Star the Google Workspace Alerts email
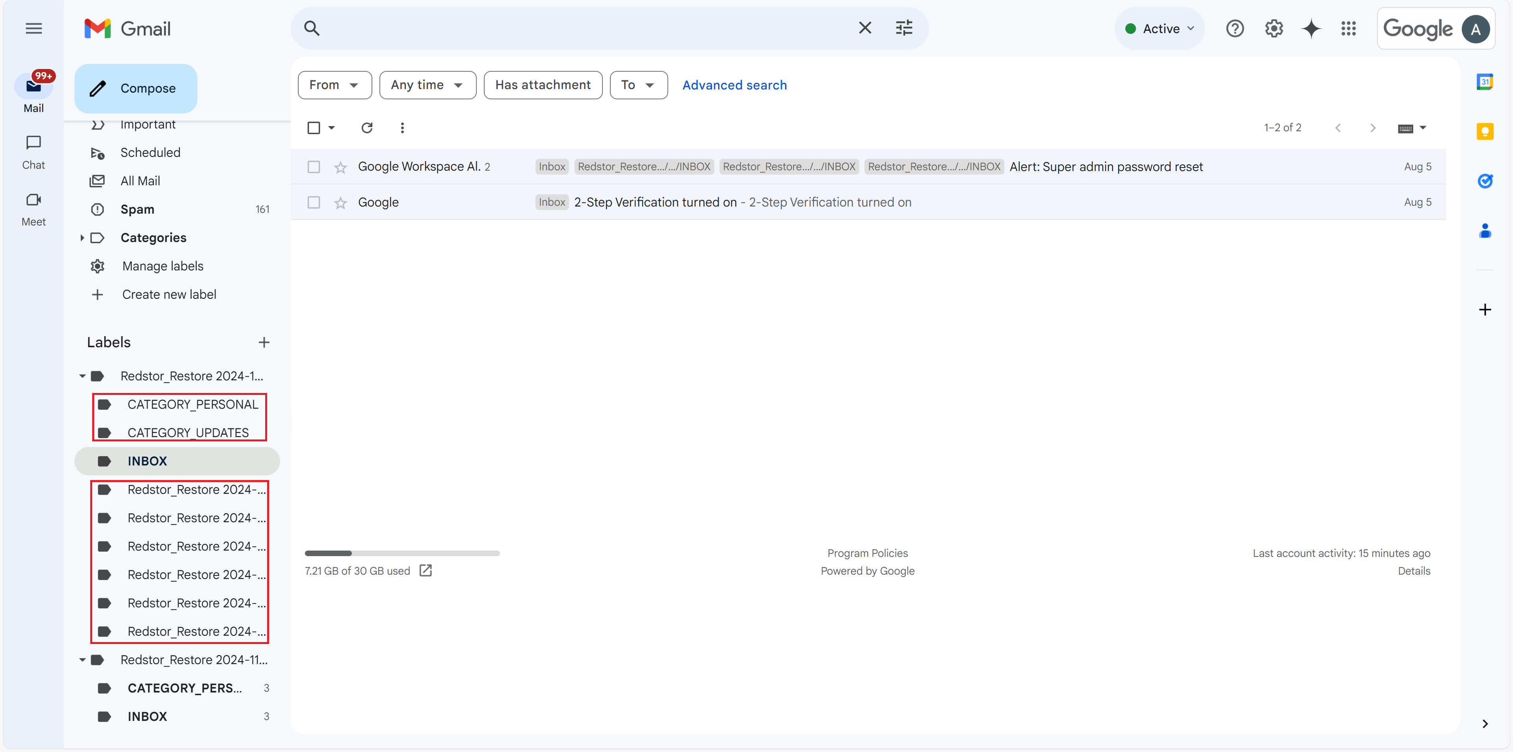 [x=340, y=168]
